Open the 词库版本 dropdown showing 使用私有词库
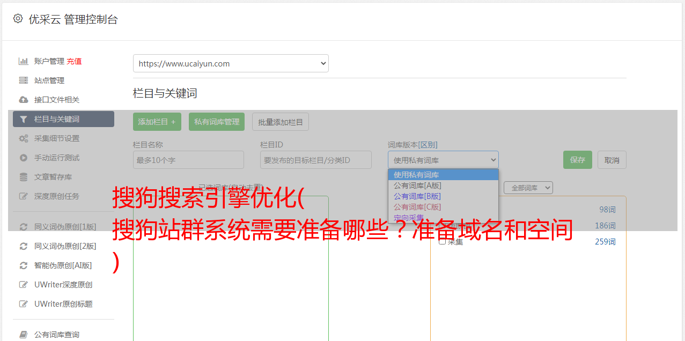Screen dimensions: 685x341 coord(443,160)
